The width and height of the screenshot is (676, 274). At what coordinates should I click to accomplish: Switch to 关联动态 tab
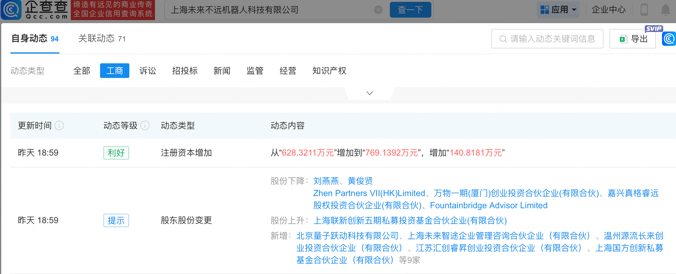point(102,39)
